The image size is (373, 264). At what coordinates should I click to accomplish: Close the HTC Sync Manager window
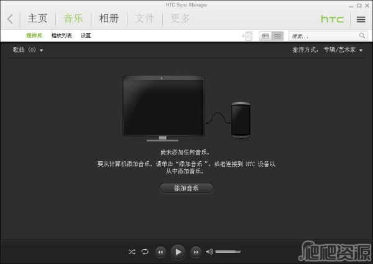click(x=367, y=6)
